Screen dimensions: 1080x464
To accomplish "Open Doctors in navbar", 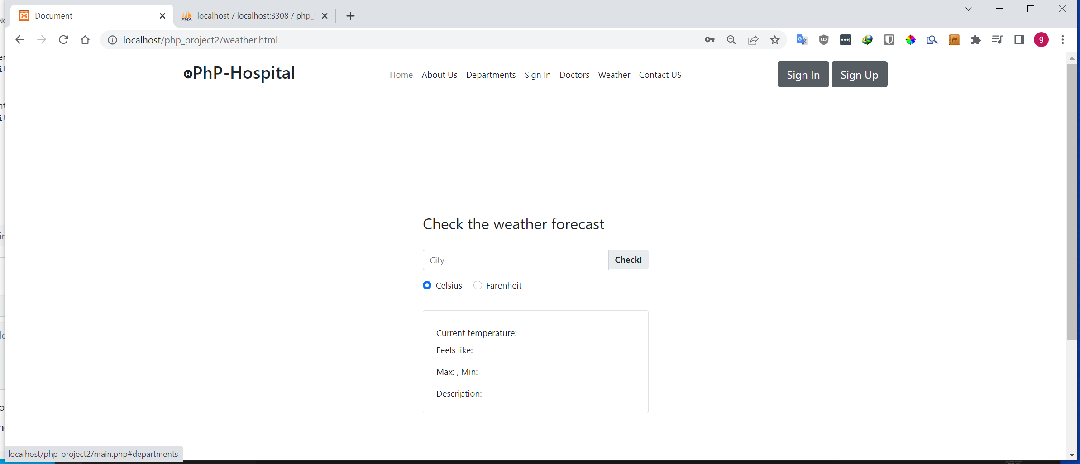I will coord(574,75).
